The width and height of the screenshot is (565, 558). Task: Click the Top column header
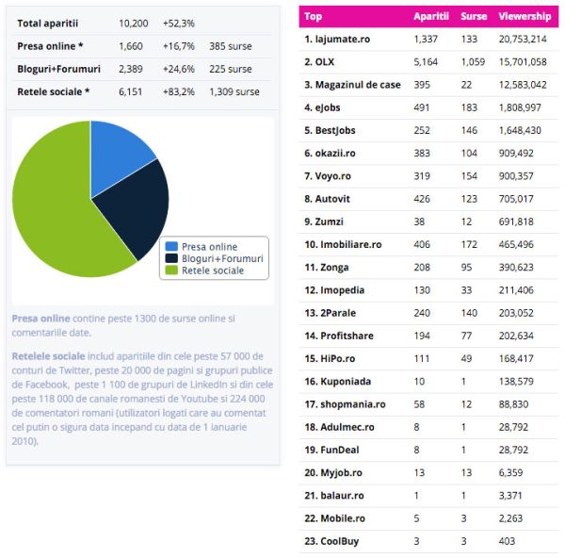click(314, 17)
